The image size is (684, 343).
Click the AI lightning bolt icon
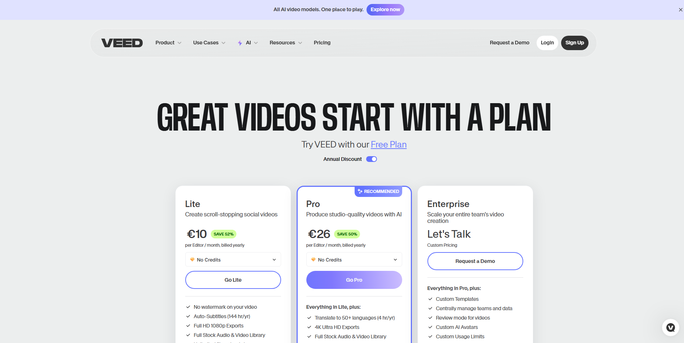(x=240, y=43)
